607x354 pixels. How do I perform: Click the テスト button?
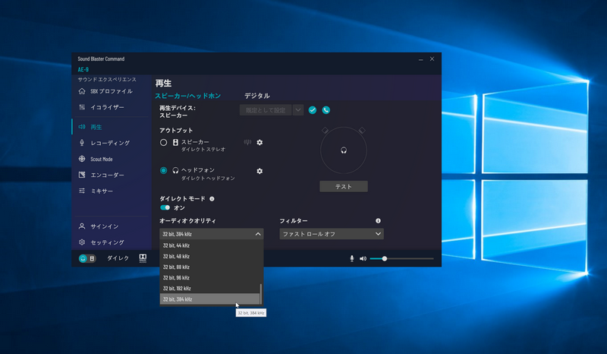pyautogui.click(x=344, y=187)
